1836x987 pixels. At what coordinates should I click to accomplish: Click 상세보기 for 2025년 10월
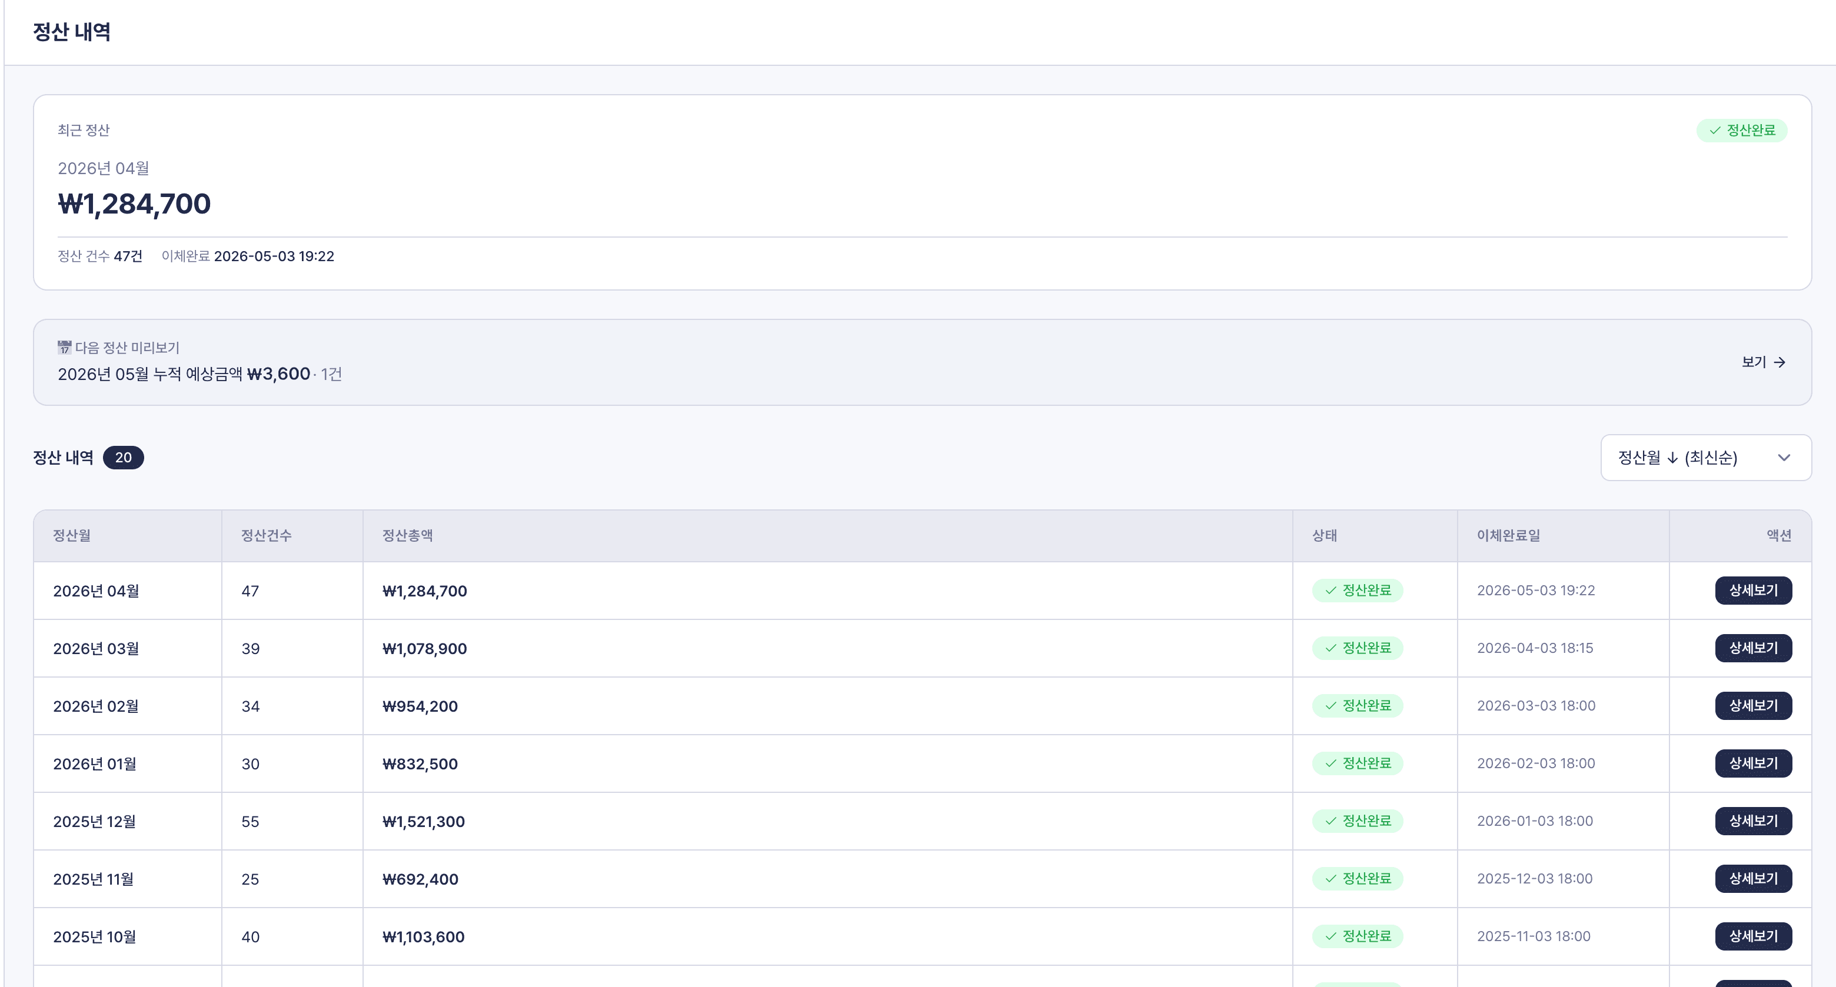pos(1754,936)
